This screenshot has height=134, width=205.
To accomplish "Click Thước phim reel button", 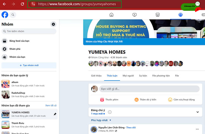I will (109, 100).
